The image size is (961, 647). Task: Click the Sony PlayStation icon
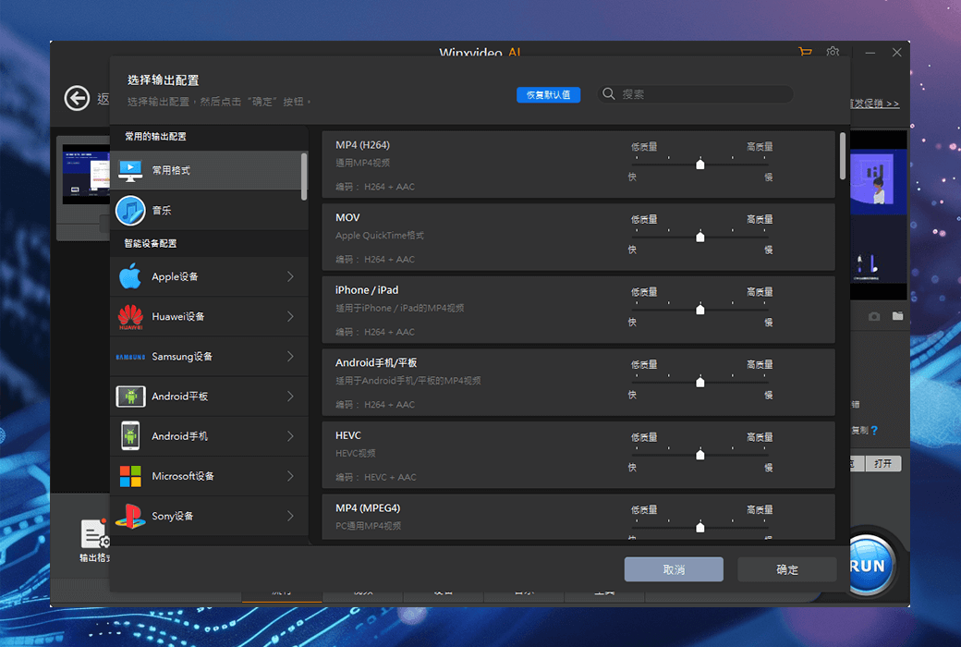(x=130, y=516)
